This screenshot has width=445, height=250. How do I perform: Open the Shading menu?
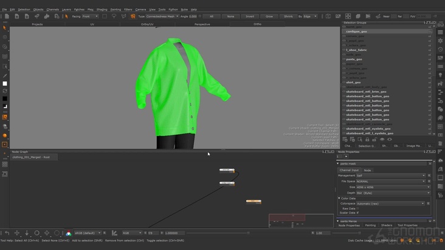coord(102,9)
